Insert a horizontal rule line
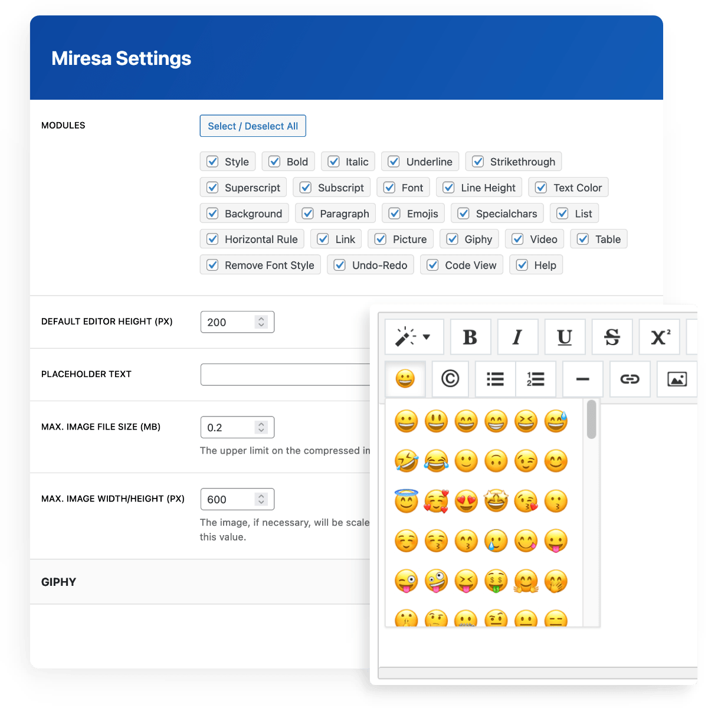The width and height of the screenshot is (708, 708). pos(582,379)
